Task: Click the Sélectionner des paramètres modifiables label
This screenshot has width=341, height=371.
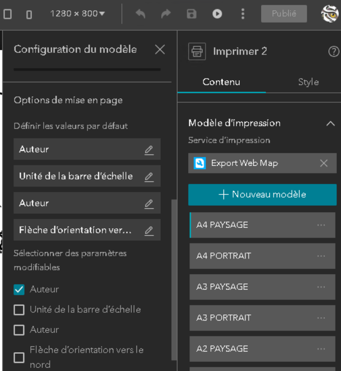Action: pos(70,260)
